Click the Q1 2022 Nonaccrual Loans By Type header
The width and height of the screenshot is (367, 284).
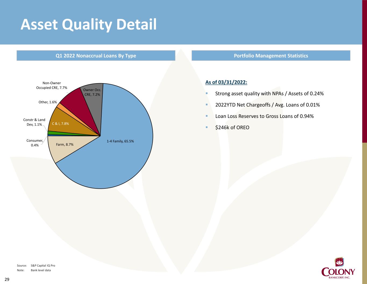pos(96,56)
